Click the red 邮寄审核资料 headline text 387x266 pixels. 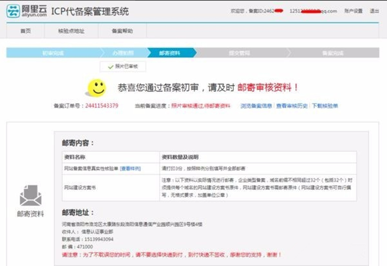pyautogui.click(x=269, y=87)
